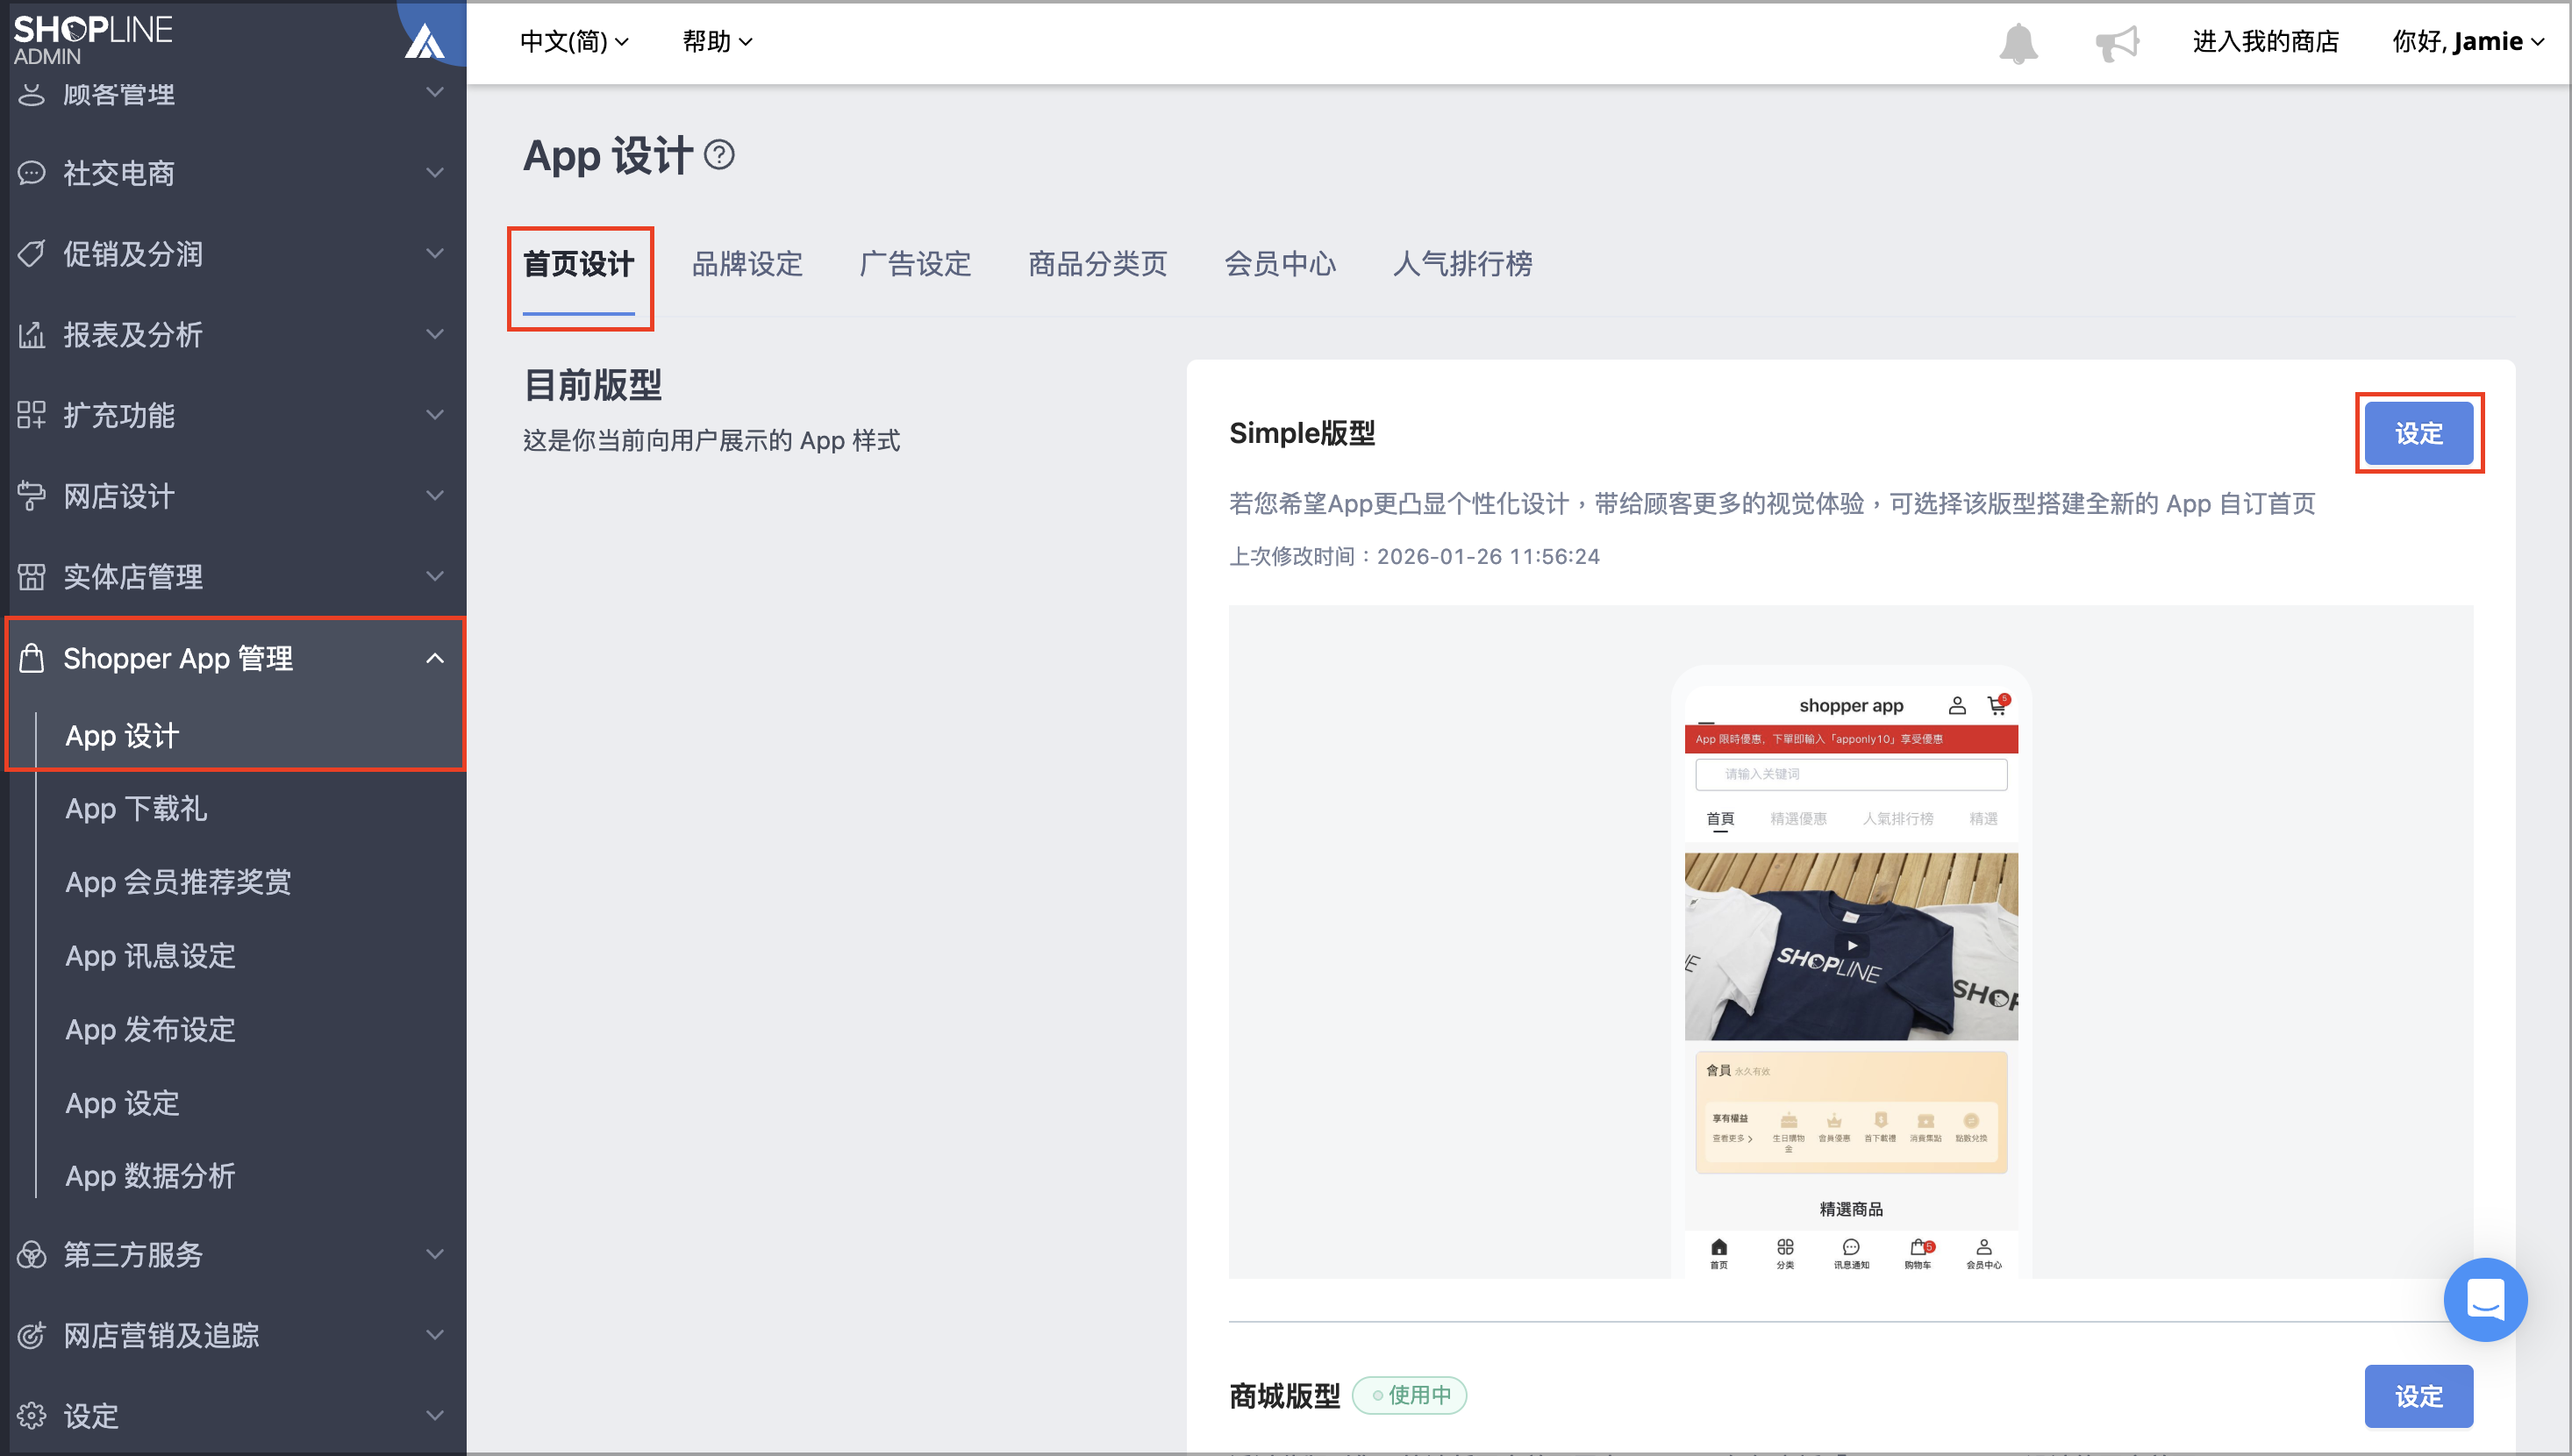Click the Shopper App 管理 bag icon
2572x1456 pixels.
click(x=32, y=658)
